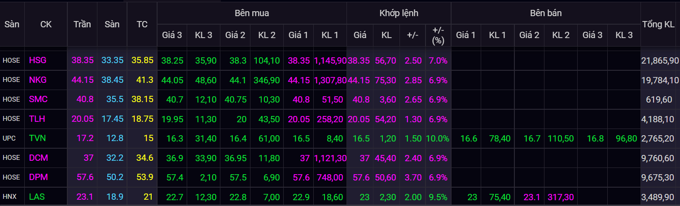Select DPM price change 3.70
Screen dimensions: 680x206
[413, 177]
